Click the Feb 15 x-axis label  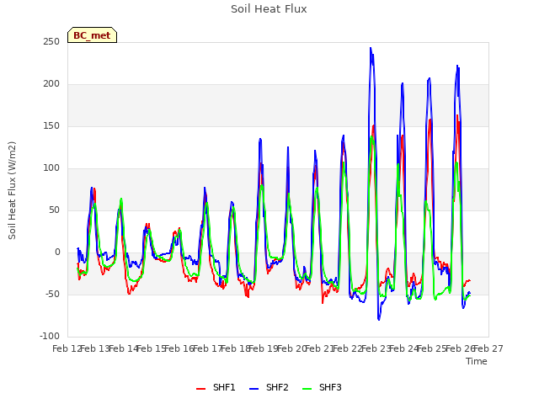151,349
